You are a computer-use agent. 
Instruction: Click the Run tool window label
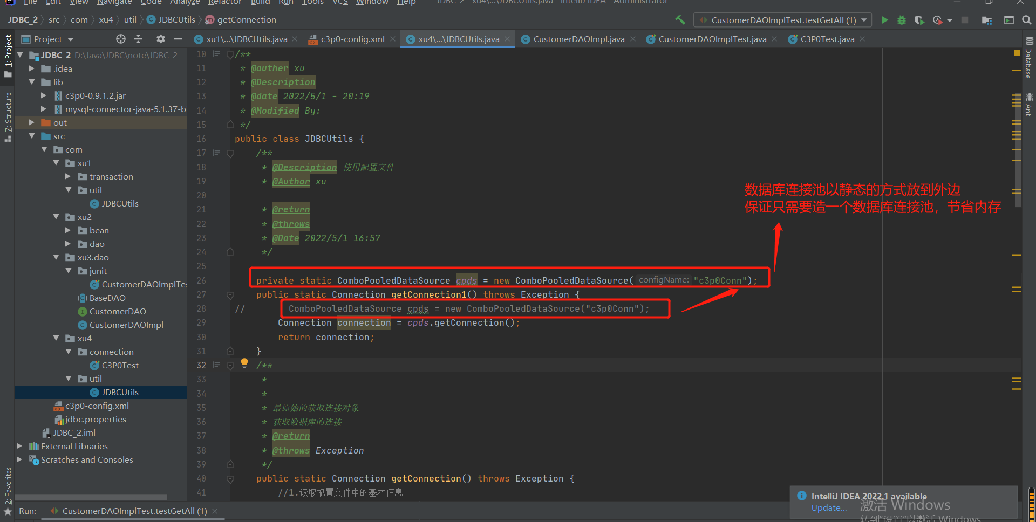pyautogui.click(x=28, y=511)
